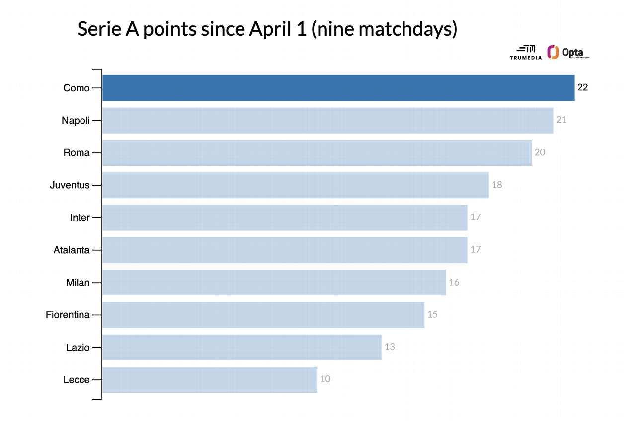Click the Lecce bar
This screenshot has height=429, width=644.
tap(210, 380)
